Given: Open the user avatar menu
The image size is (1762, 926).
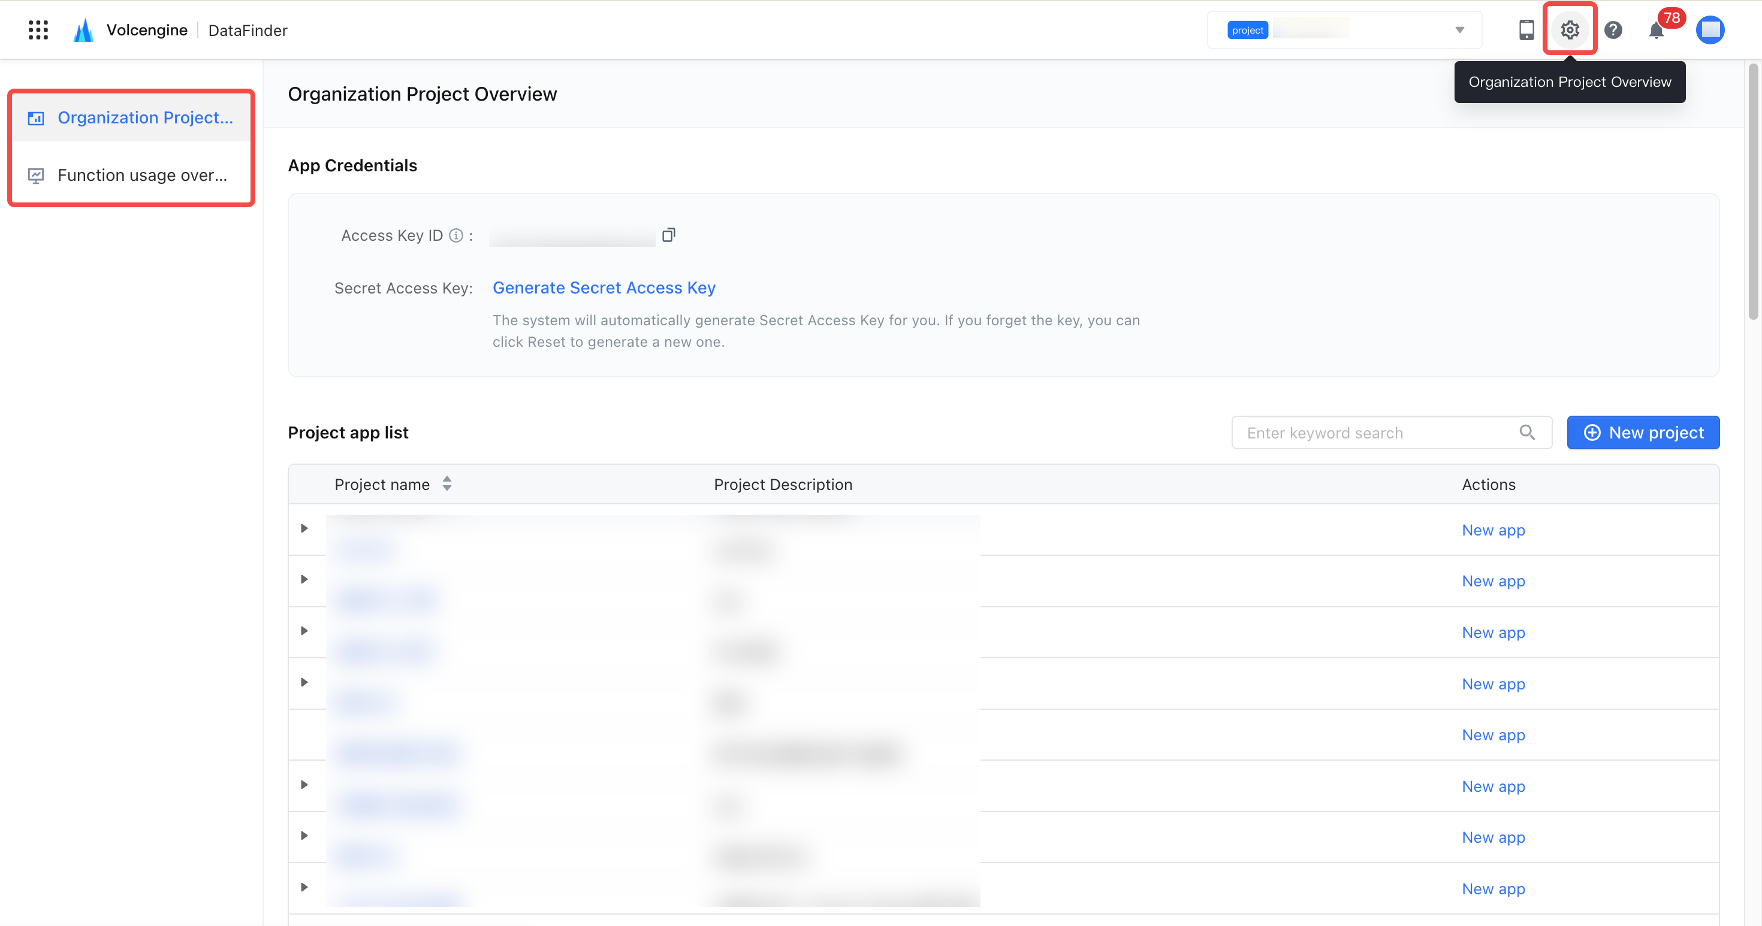Looking at the screenshot, I should point(1710,30).
